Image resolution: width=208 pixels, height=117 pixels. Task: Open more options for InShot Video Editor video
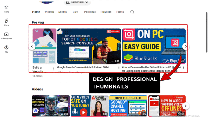pyautogui.click(x=184, y=67)
